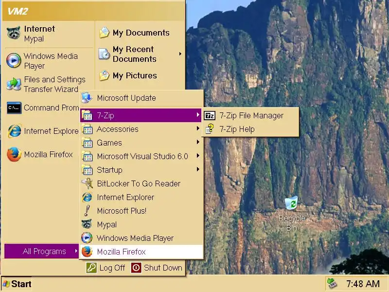Click the Files and Settings Transfer Wizard icon

tap(14, 84)
